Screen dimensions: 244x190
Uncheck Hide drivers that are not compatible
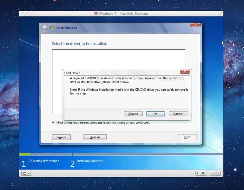coord(53,122)
